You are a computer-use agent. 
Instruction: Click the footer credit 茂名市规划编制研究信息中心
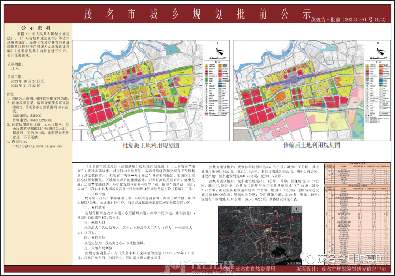coord(354,269)
